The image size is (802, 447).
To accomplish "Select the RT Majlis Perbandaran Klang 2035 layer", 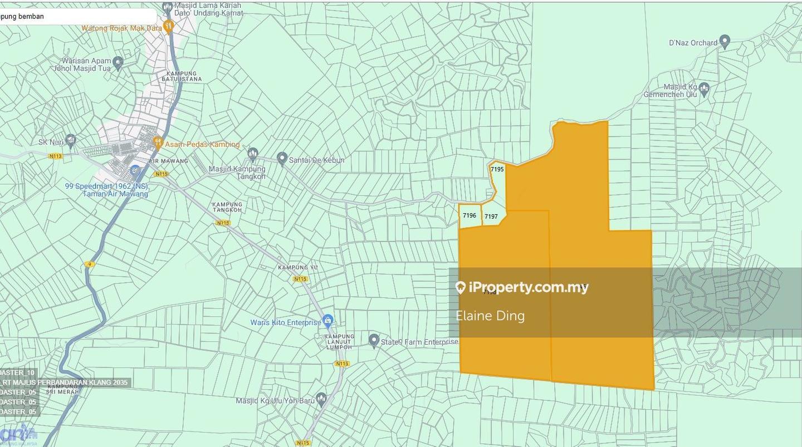I will pyautogui.click(x=65, y=382).
